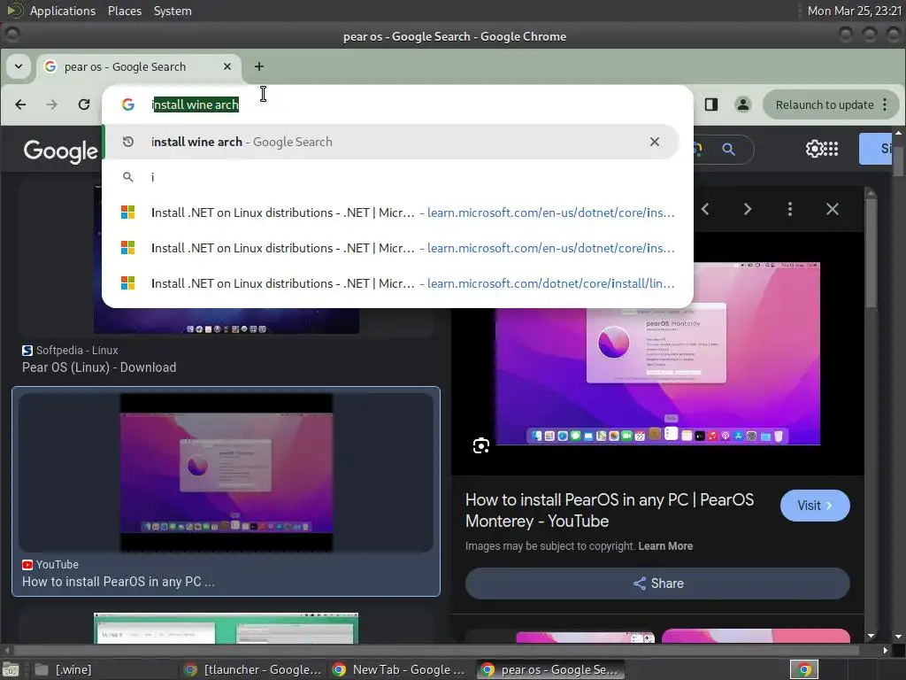Click the blue search magnifier icon
This screenshot has height=680, width=906.
729,150
